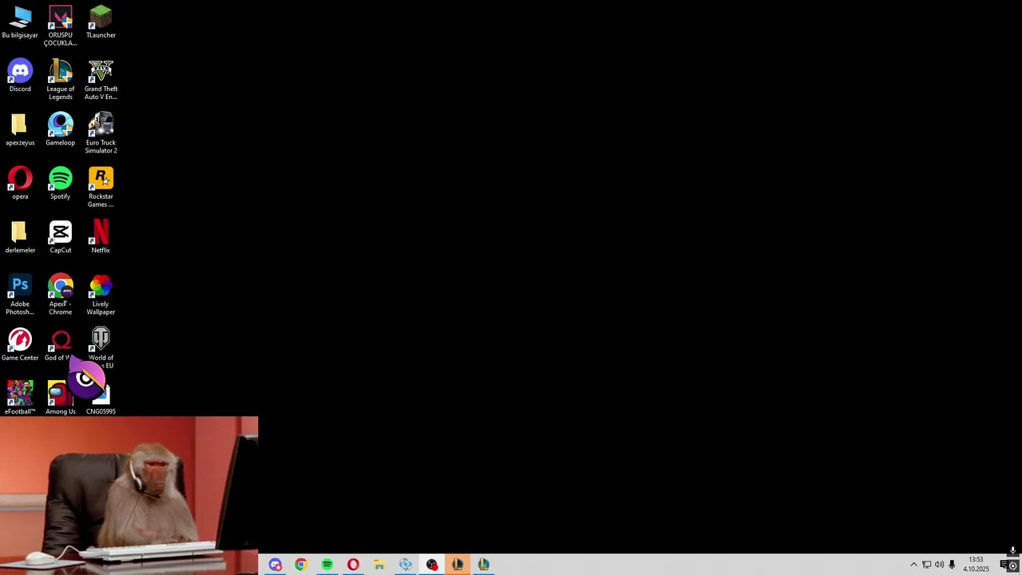The width and height of the screenshot is (1022, 575).
Task: Launch Among Us from the desktop
Action: point(60,398)
